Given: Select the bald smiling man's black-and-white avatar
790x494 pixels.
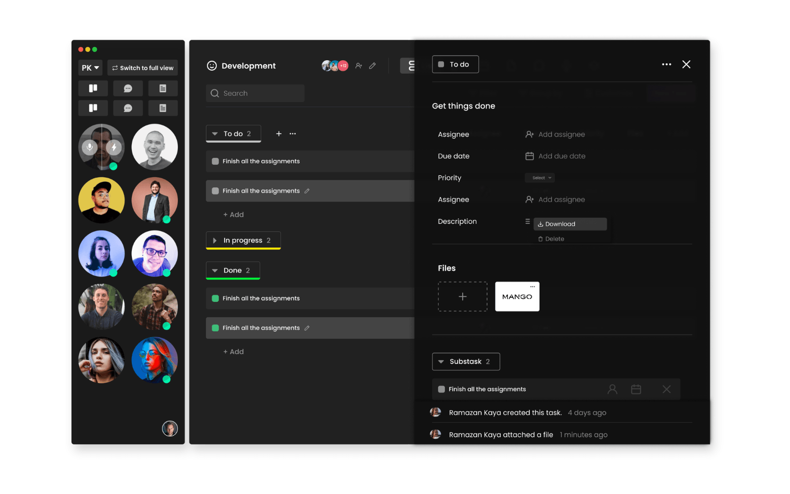Looking at the screenshot, I should [155, 147].
